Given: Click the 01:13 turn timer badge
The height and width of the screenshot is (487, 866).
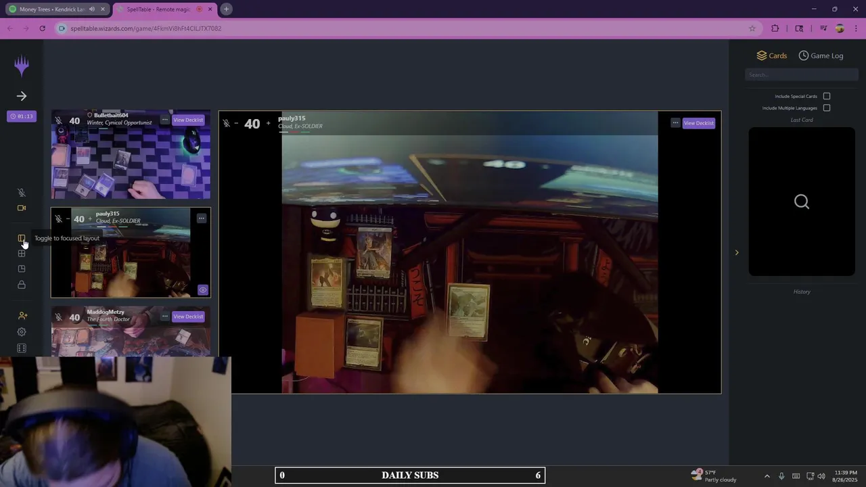Looking at the screenshot, I should [22, 116].
